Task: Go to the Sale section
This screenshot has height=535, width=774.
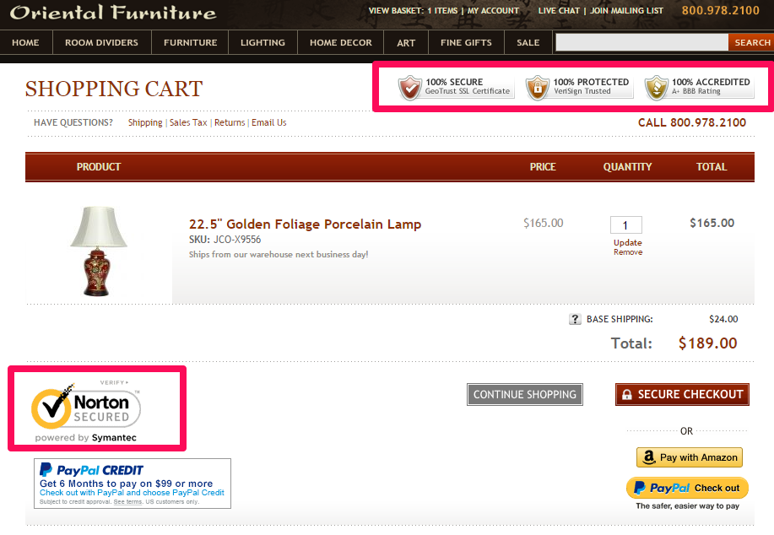Action: pos(528,42)
